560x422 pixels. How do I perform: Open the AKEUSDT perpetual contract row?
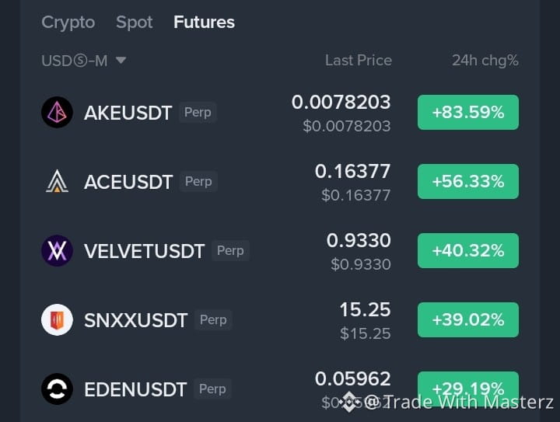pyautogui.click(x=280, y=113)
